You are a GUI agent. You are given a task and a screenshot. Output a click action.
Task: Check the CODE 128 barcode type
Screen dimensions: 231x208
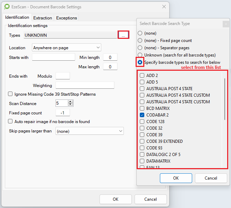[142, 122]
